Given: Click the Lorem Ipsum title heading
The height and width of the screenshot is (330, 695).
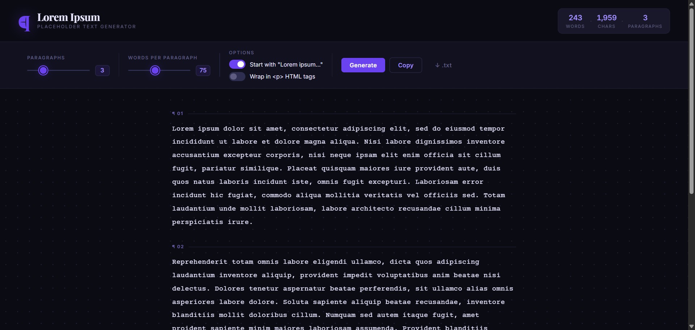Looking at the screenshot, I should click(68, 17).
